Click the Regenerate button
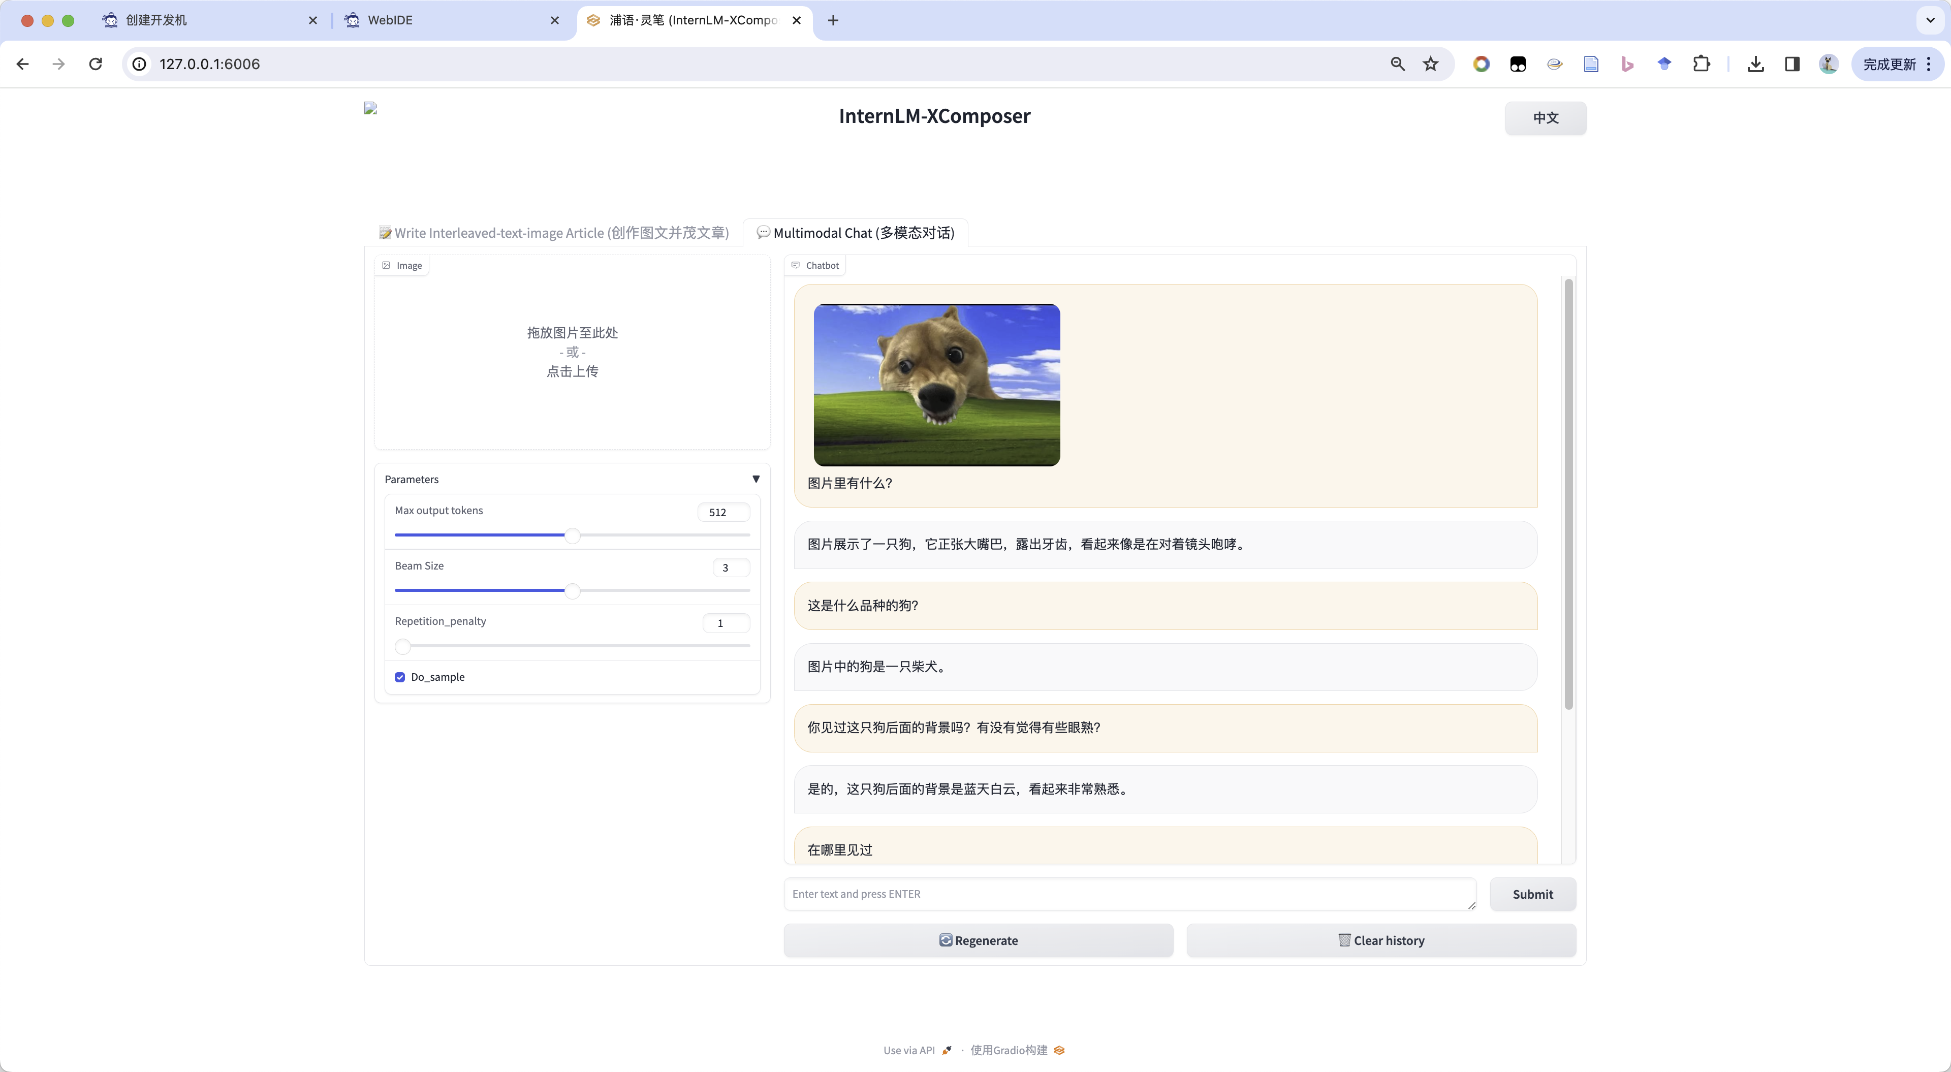The image size is (1951, 1072). pos(978,940)
